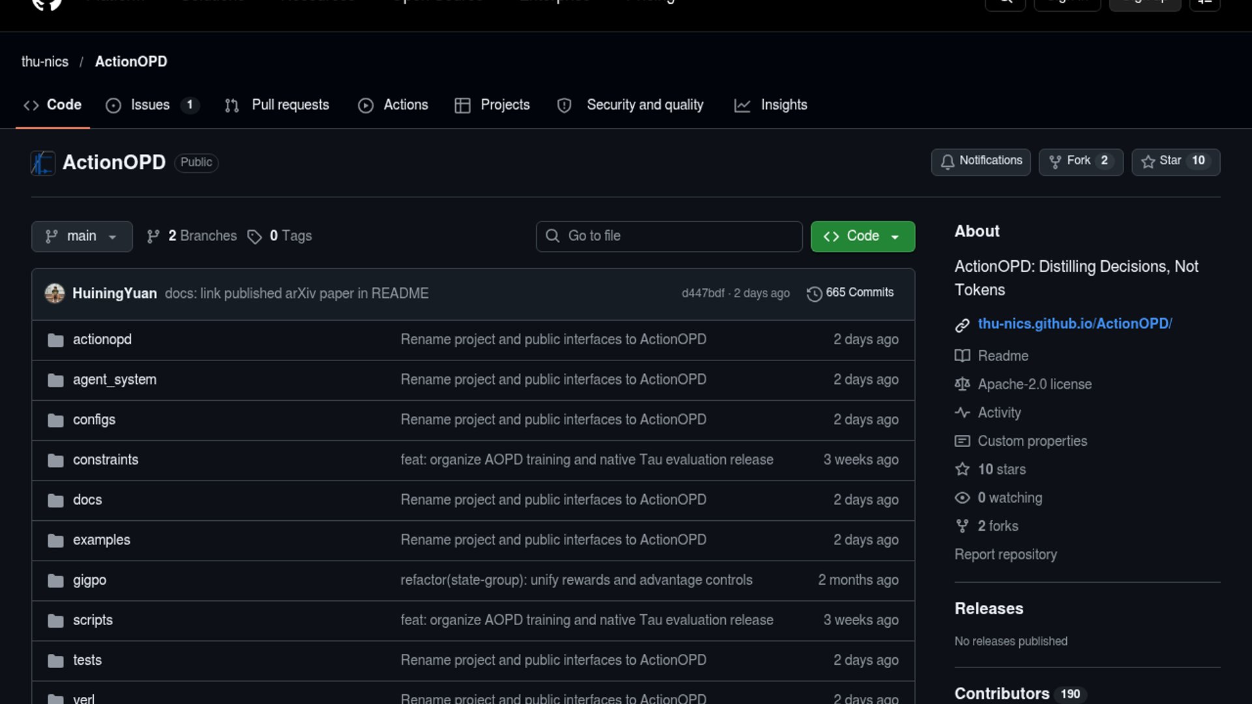Screen dimensions: 1252x704
Task: Focus the Go to file search field
Action: click(669, 236)
